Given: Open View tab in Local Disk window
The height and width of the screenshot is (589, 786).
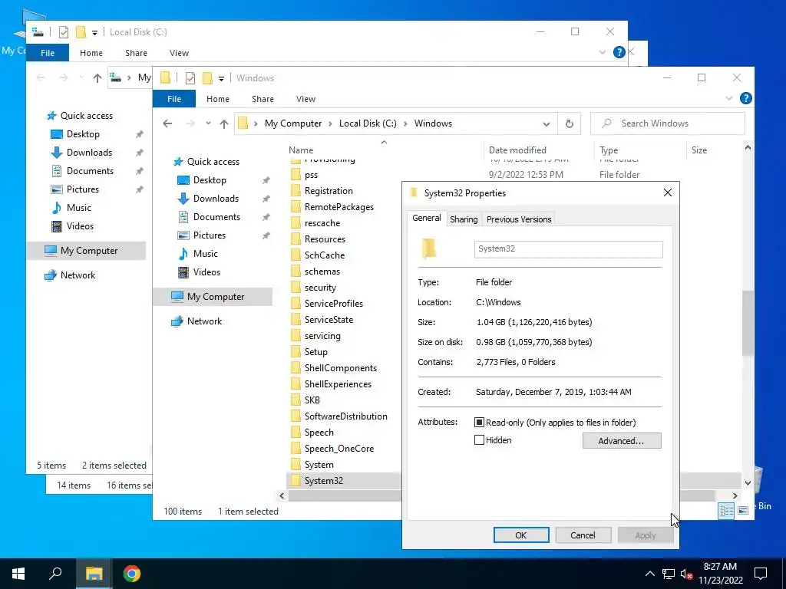Looking at the screenshot, I should (179, 53).
